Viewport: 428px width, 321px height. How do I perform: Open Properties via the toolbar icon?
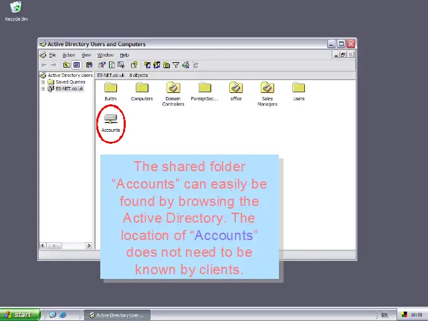tap(102, 65)
